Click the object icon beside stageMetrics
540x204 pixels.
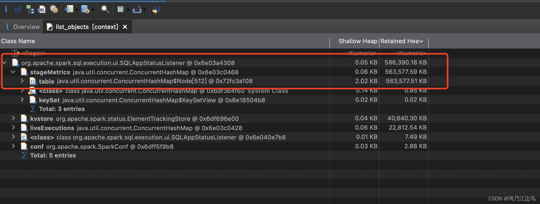pyautogui.click(x=24, y=72)
